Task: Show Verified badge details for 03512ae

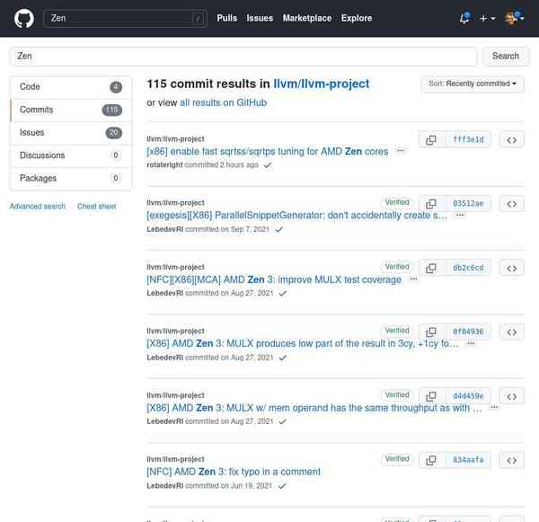Action: click(397, 202)
